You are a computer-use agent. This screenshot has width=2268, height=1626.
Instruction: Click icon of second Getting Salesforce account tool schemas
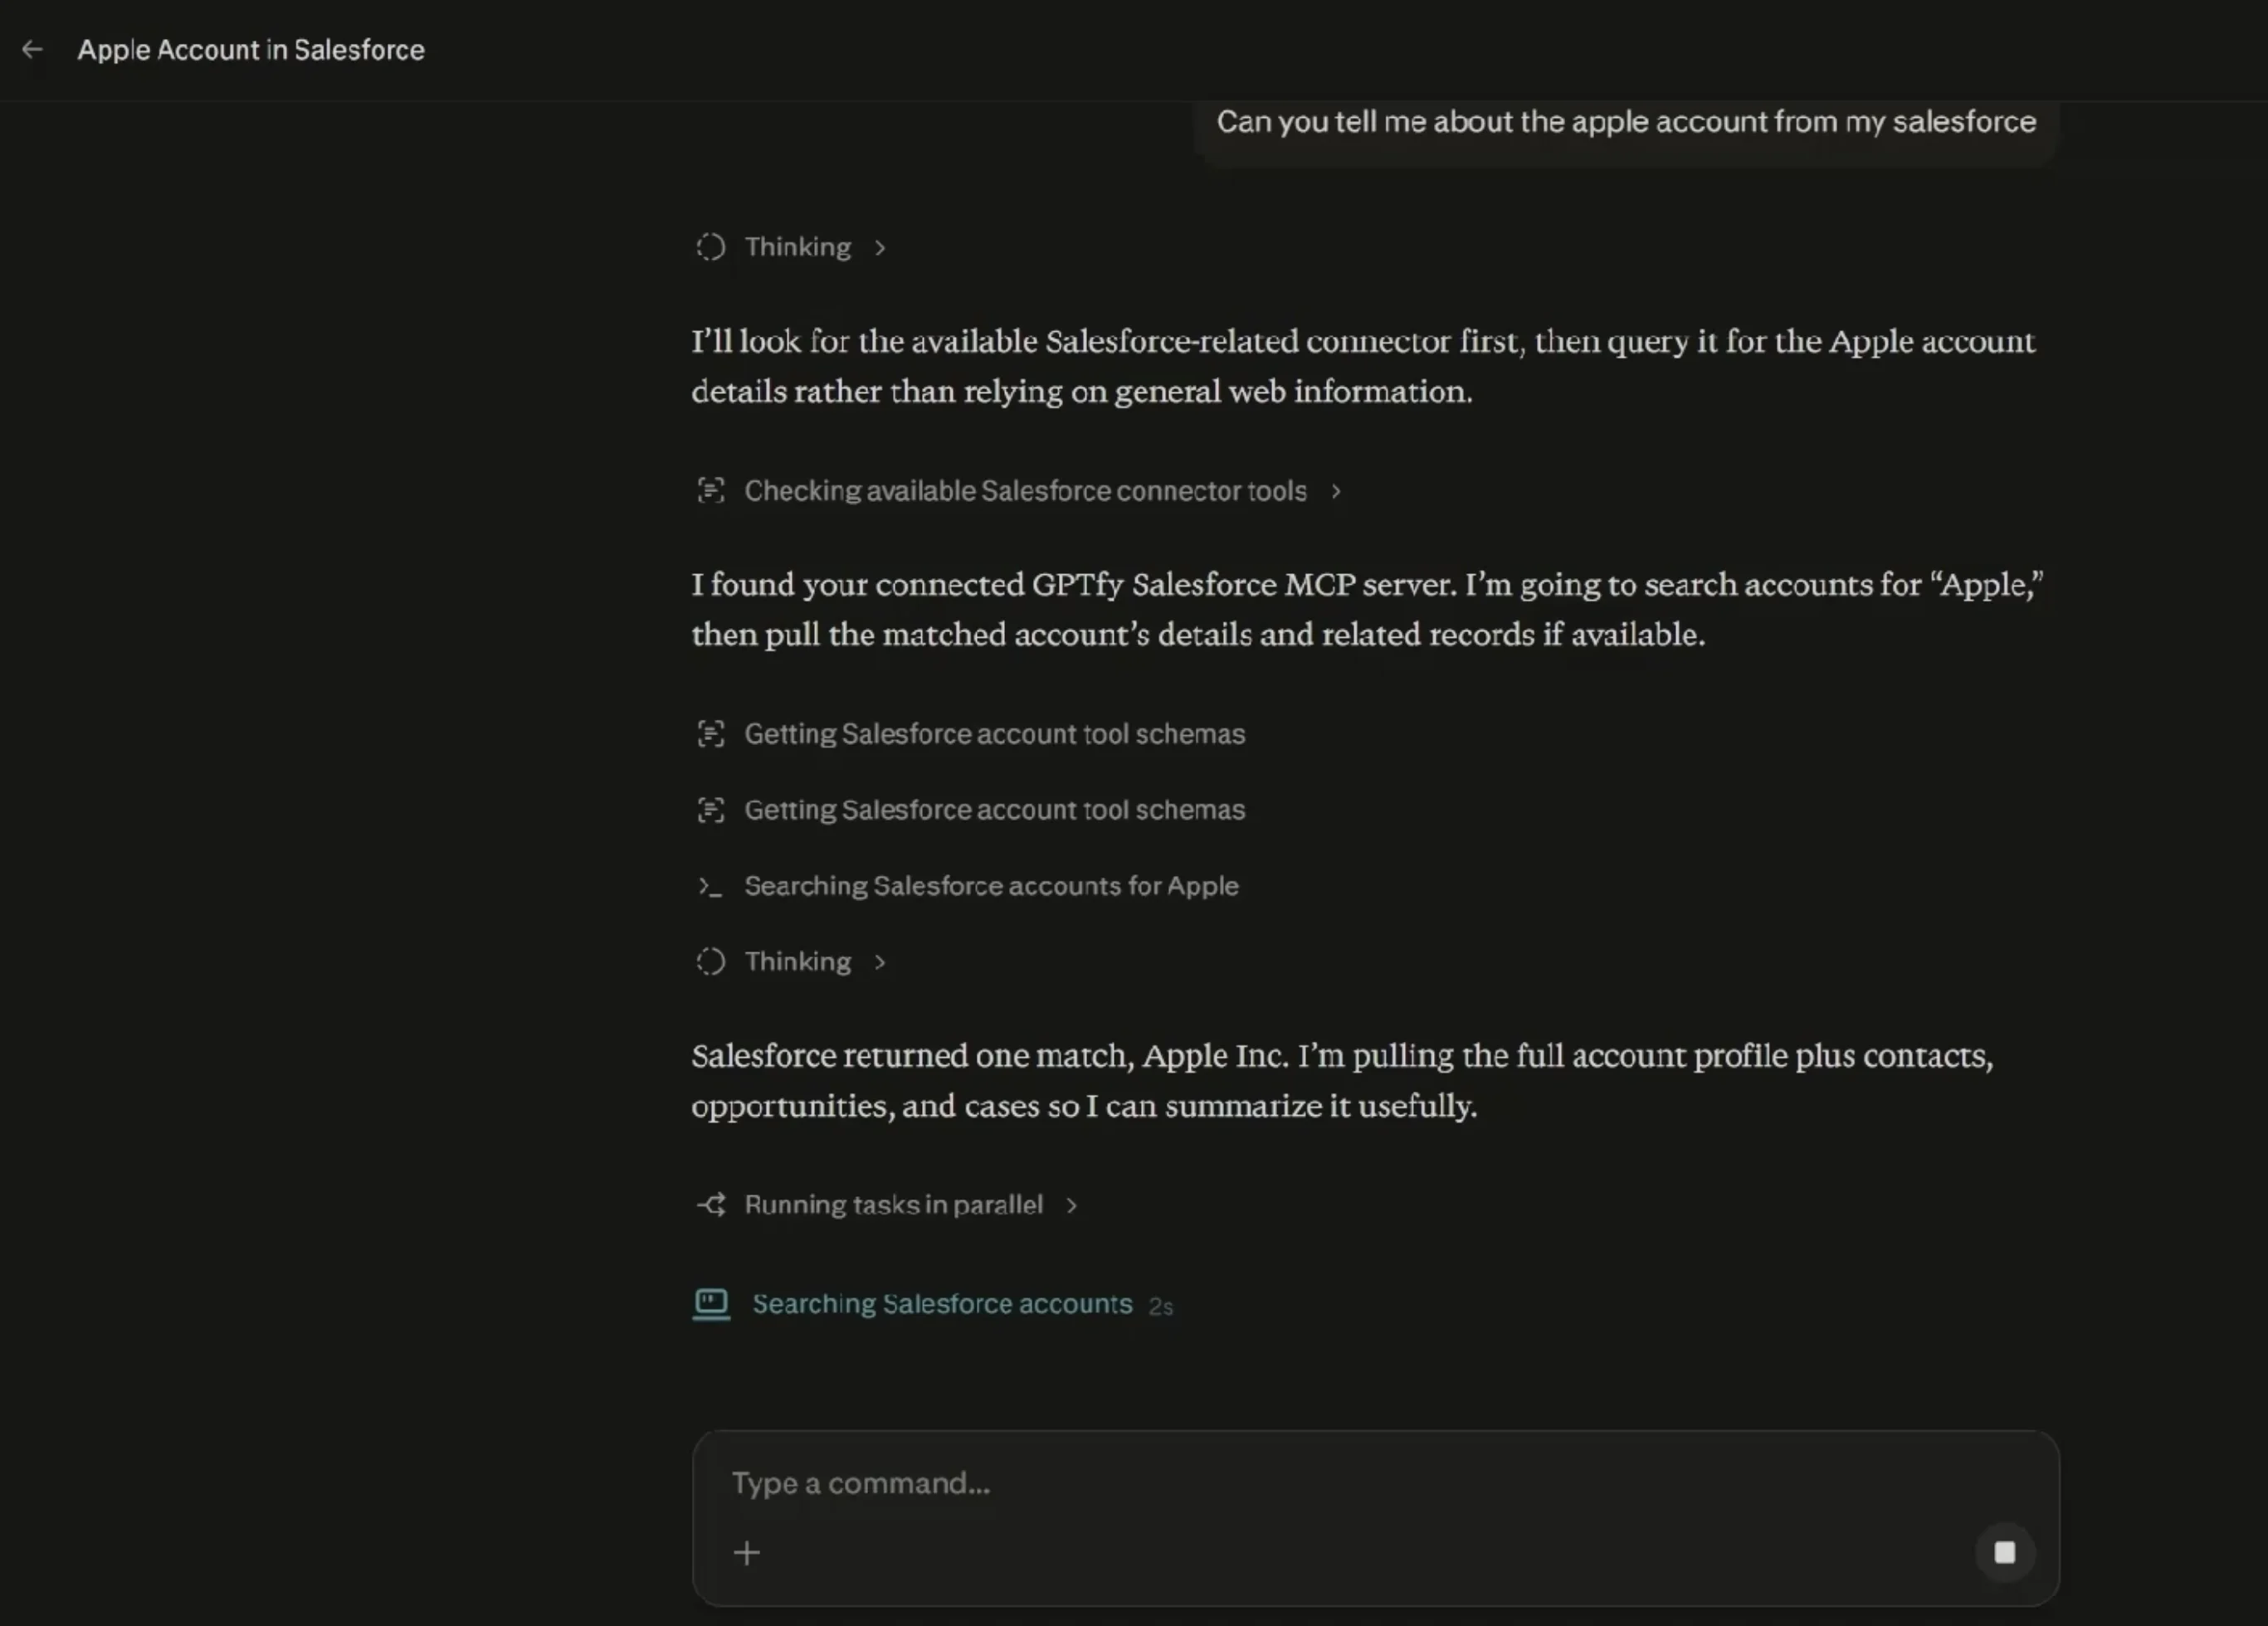(x=710, y=810)
